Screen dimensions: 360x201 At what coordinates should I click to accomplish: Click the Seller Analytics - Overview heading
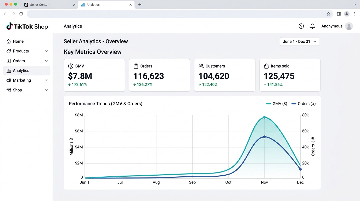point(96,41)
